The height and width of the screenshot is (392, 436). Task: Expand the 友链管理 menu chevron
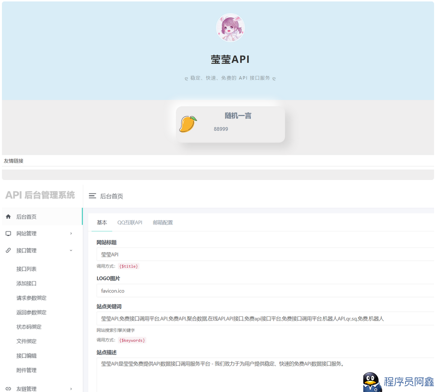(71, 389)
